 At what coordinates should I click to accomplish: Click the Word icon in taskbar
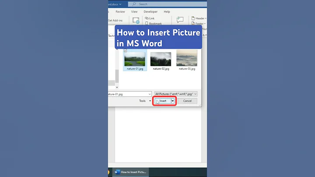coord(117,172)
